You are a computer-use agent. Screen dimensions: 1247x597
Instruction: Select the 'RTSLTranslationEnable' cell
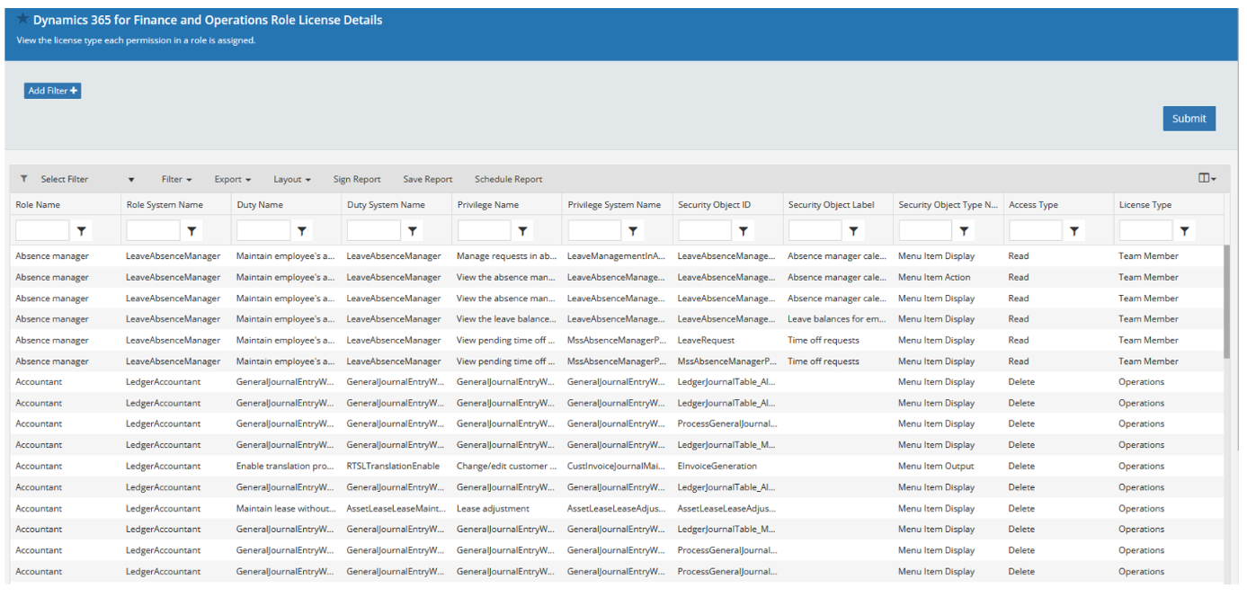click(396, 467)
